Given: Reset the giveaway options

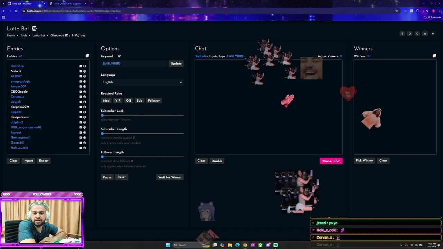Looking at the screenshot, I should pos(121,177).
